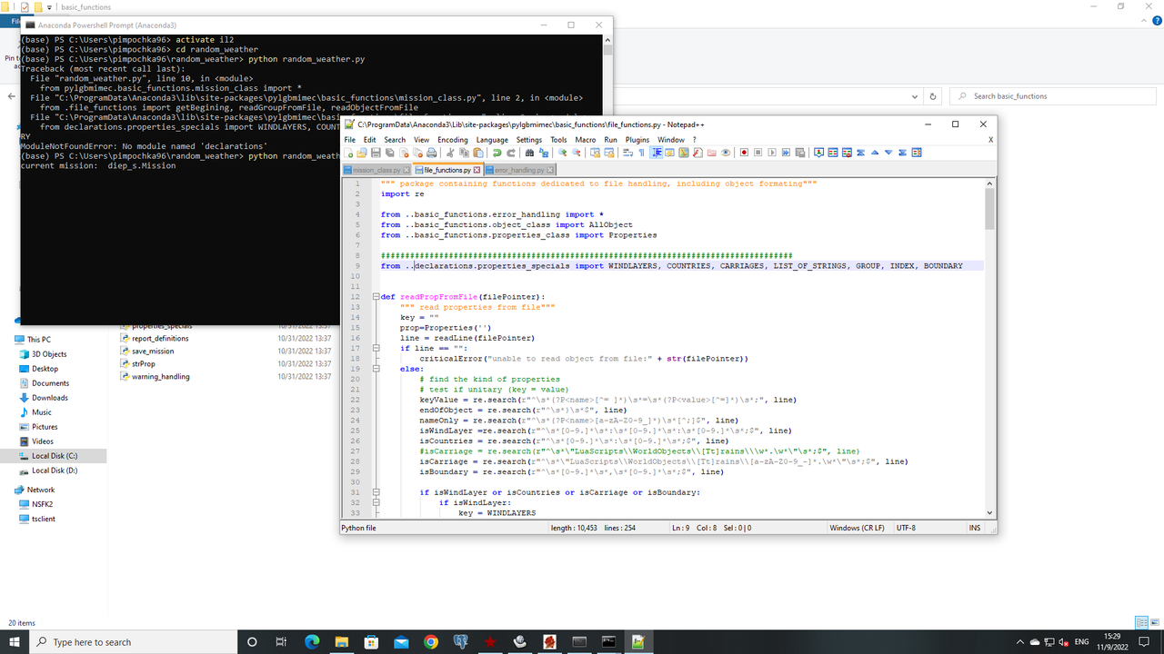
Task: Click the Paste icon in Notepad++ toolbar
Action: tap(478, 153)
